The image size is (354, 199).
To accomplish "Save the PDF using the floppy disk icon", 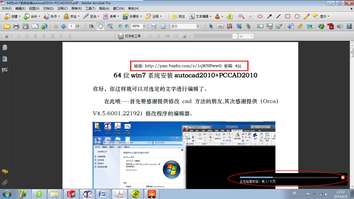I will tap(25, 26).
